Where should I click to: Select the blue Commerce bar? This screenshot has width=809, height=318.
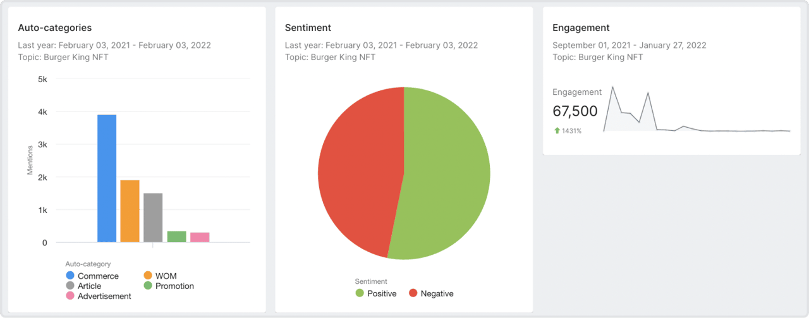[107, 178]
